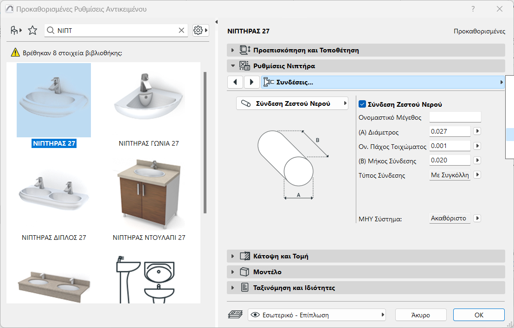Screen dimensions: 514x328
Task: Click the search magnifier icon
Action: 51,31
